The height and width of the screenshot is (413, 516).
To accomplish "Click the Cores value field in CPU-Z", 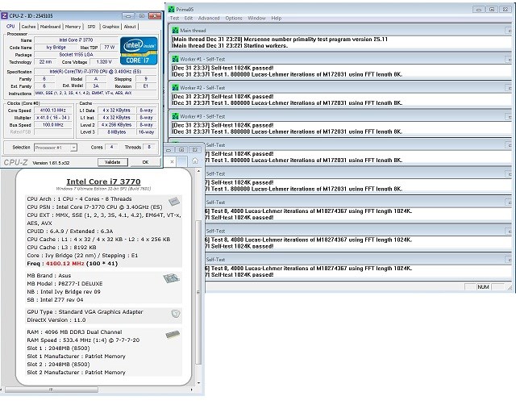I will click(111, 148).
